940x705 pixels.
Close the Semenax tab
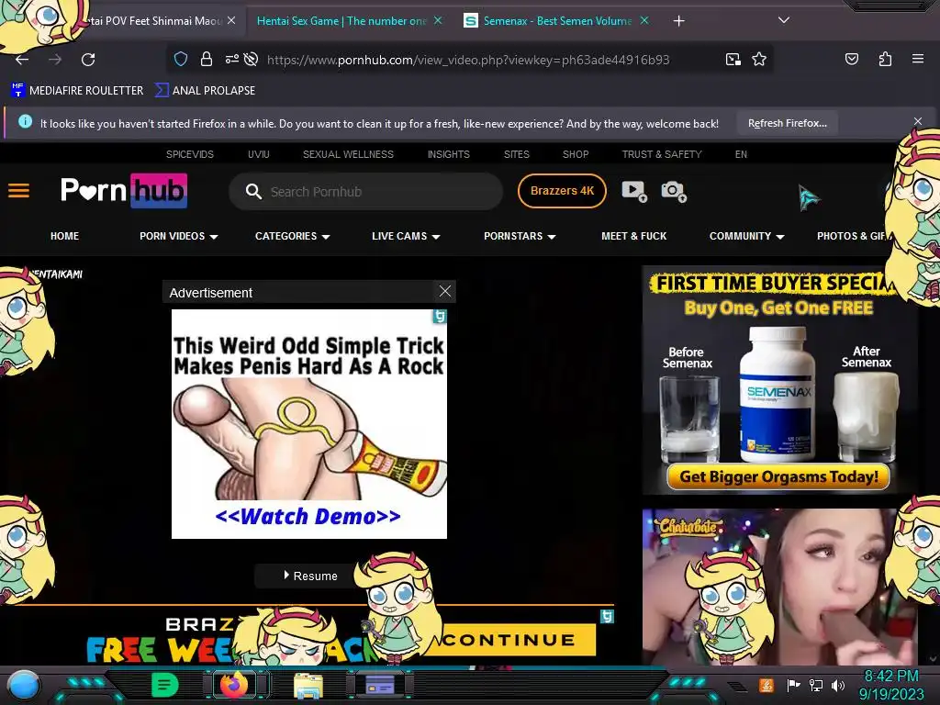point(644,20)
